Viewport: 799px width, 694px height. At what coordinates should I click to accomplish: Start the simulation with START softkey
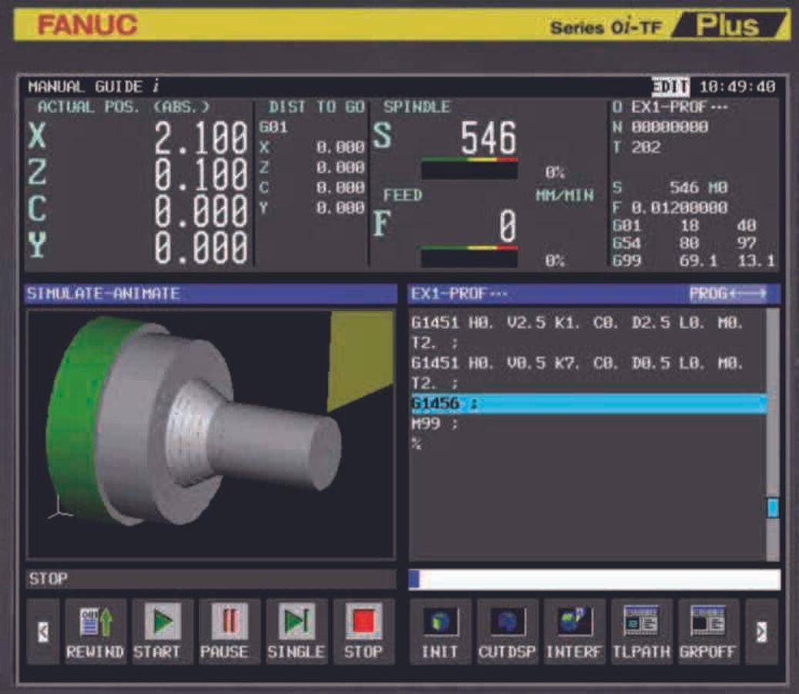pos(162,632)
